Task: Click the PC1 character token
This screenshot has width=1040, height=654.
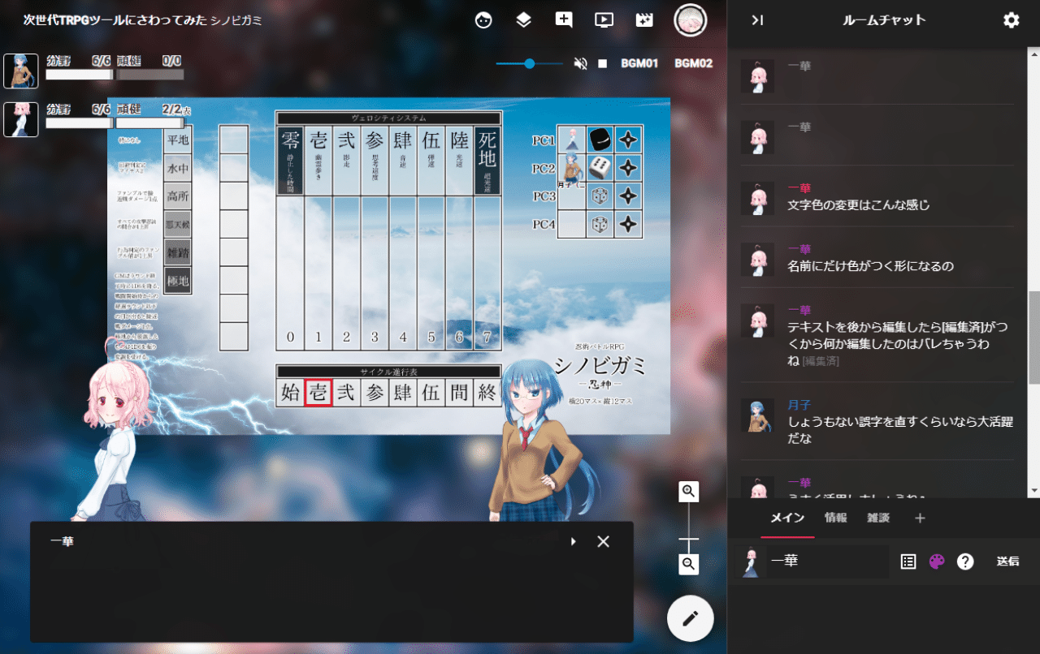Action: 572,140
